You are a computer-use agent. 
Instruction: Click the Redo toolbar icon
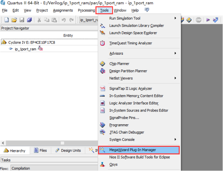(x=71, y=20)
